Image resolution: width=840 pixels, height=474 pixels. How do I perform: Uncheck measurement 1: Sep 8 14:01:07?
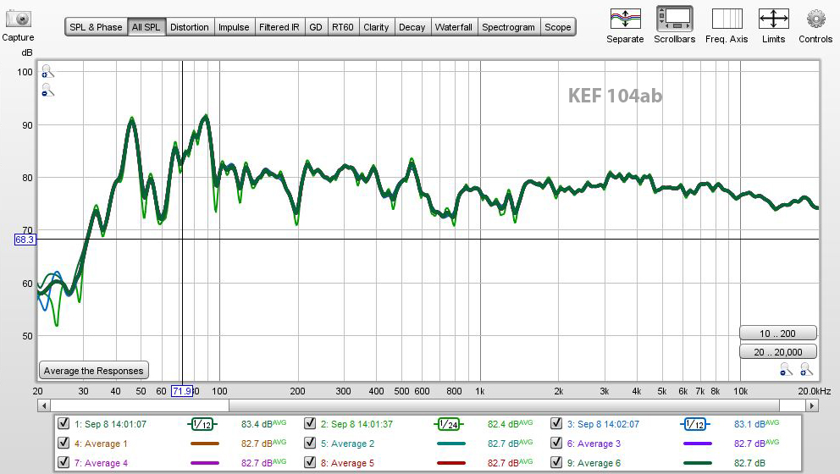64,423
